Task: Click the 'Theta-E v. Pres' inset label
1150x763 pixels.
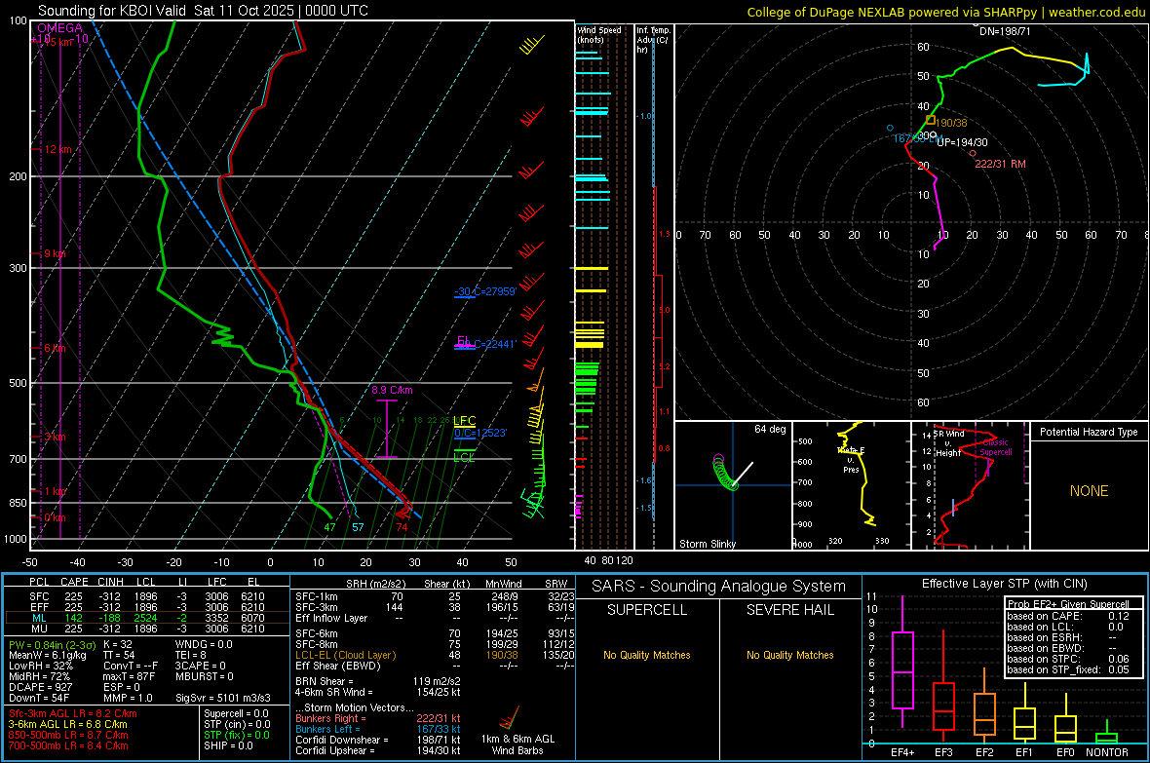Action: tap(851, 460)
